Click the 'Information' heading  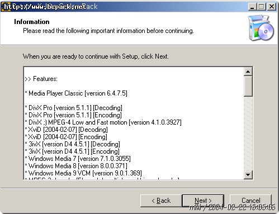(x=32, y=22)
